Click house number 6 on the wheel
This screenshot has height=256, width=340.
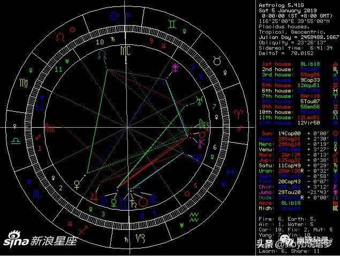[x=215, y=148]
